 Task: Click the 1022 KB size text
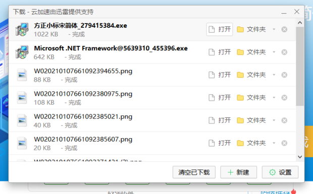[46, 34]
